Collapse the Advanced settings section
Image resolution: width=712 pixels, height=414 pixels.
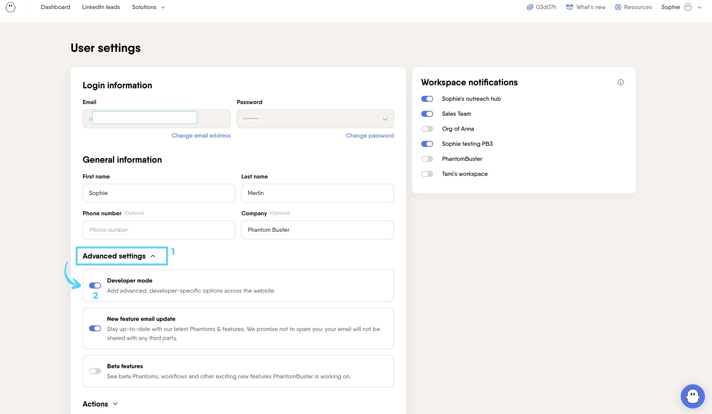(x=119, y=256)
